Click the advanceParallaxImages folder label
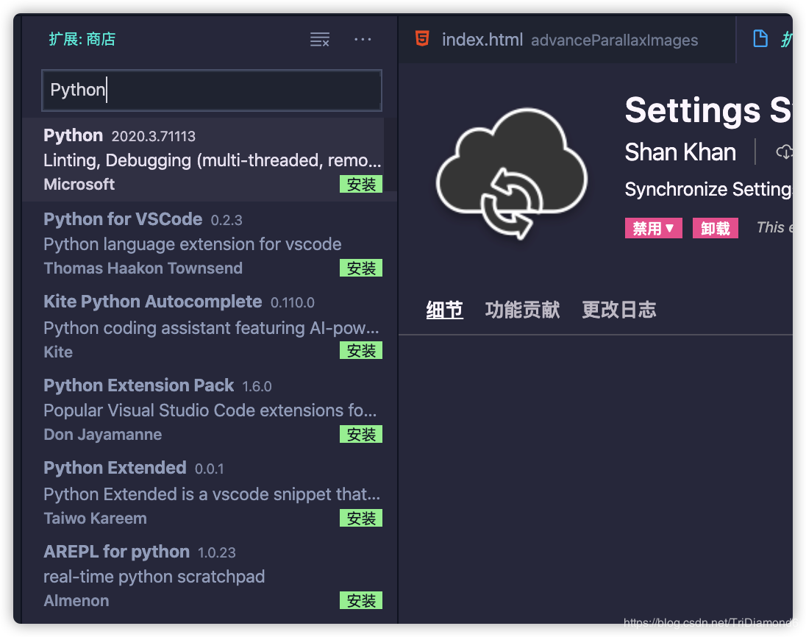Screen dimensions: 806x637 pyautogui.click(x=614, y=40)
